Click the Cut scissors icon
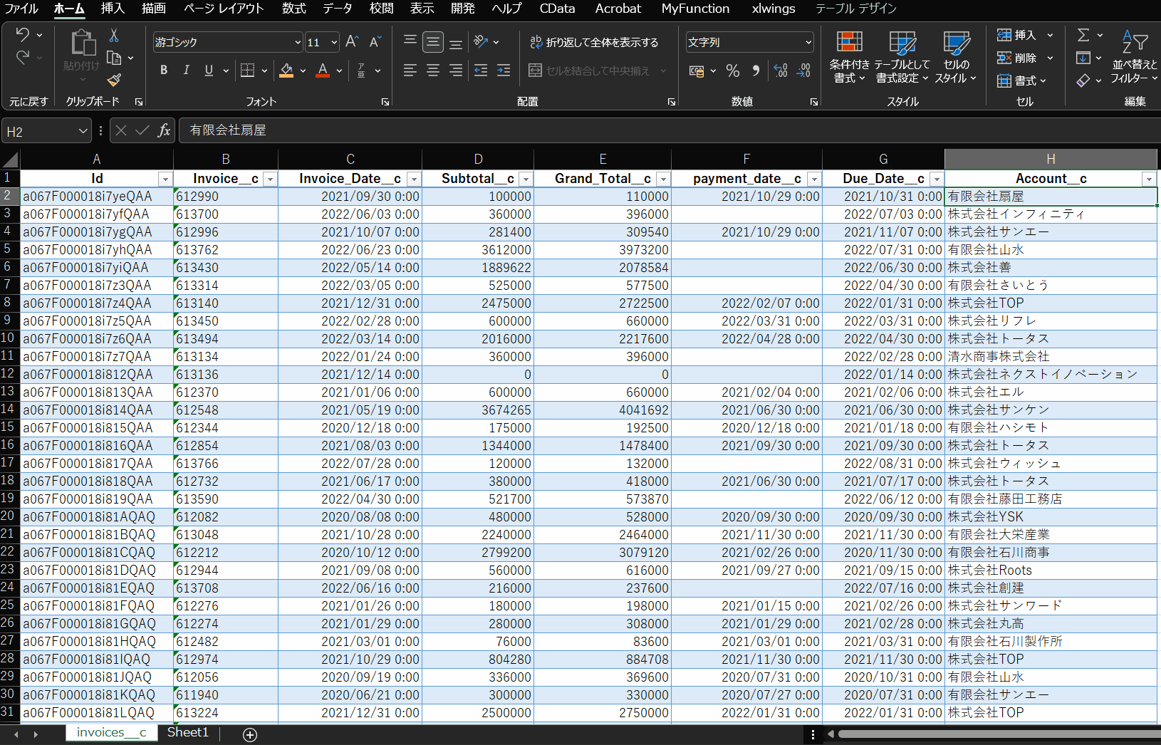 coord(114,36)
